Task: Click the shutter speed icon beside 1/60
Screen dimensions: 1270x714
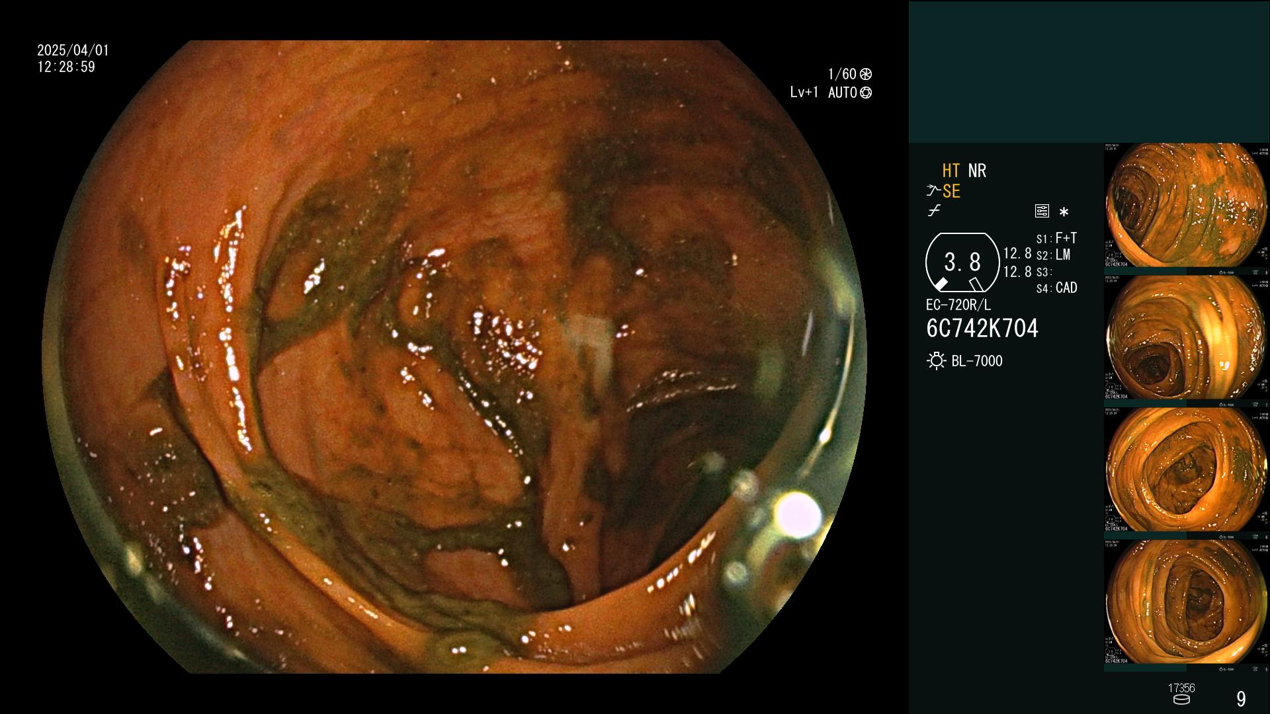Action: pos(866,74)
